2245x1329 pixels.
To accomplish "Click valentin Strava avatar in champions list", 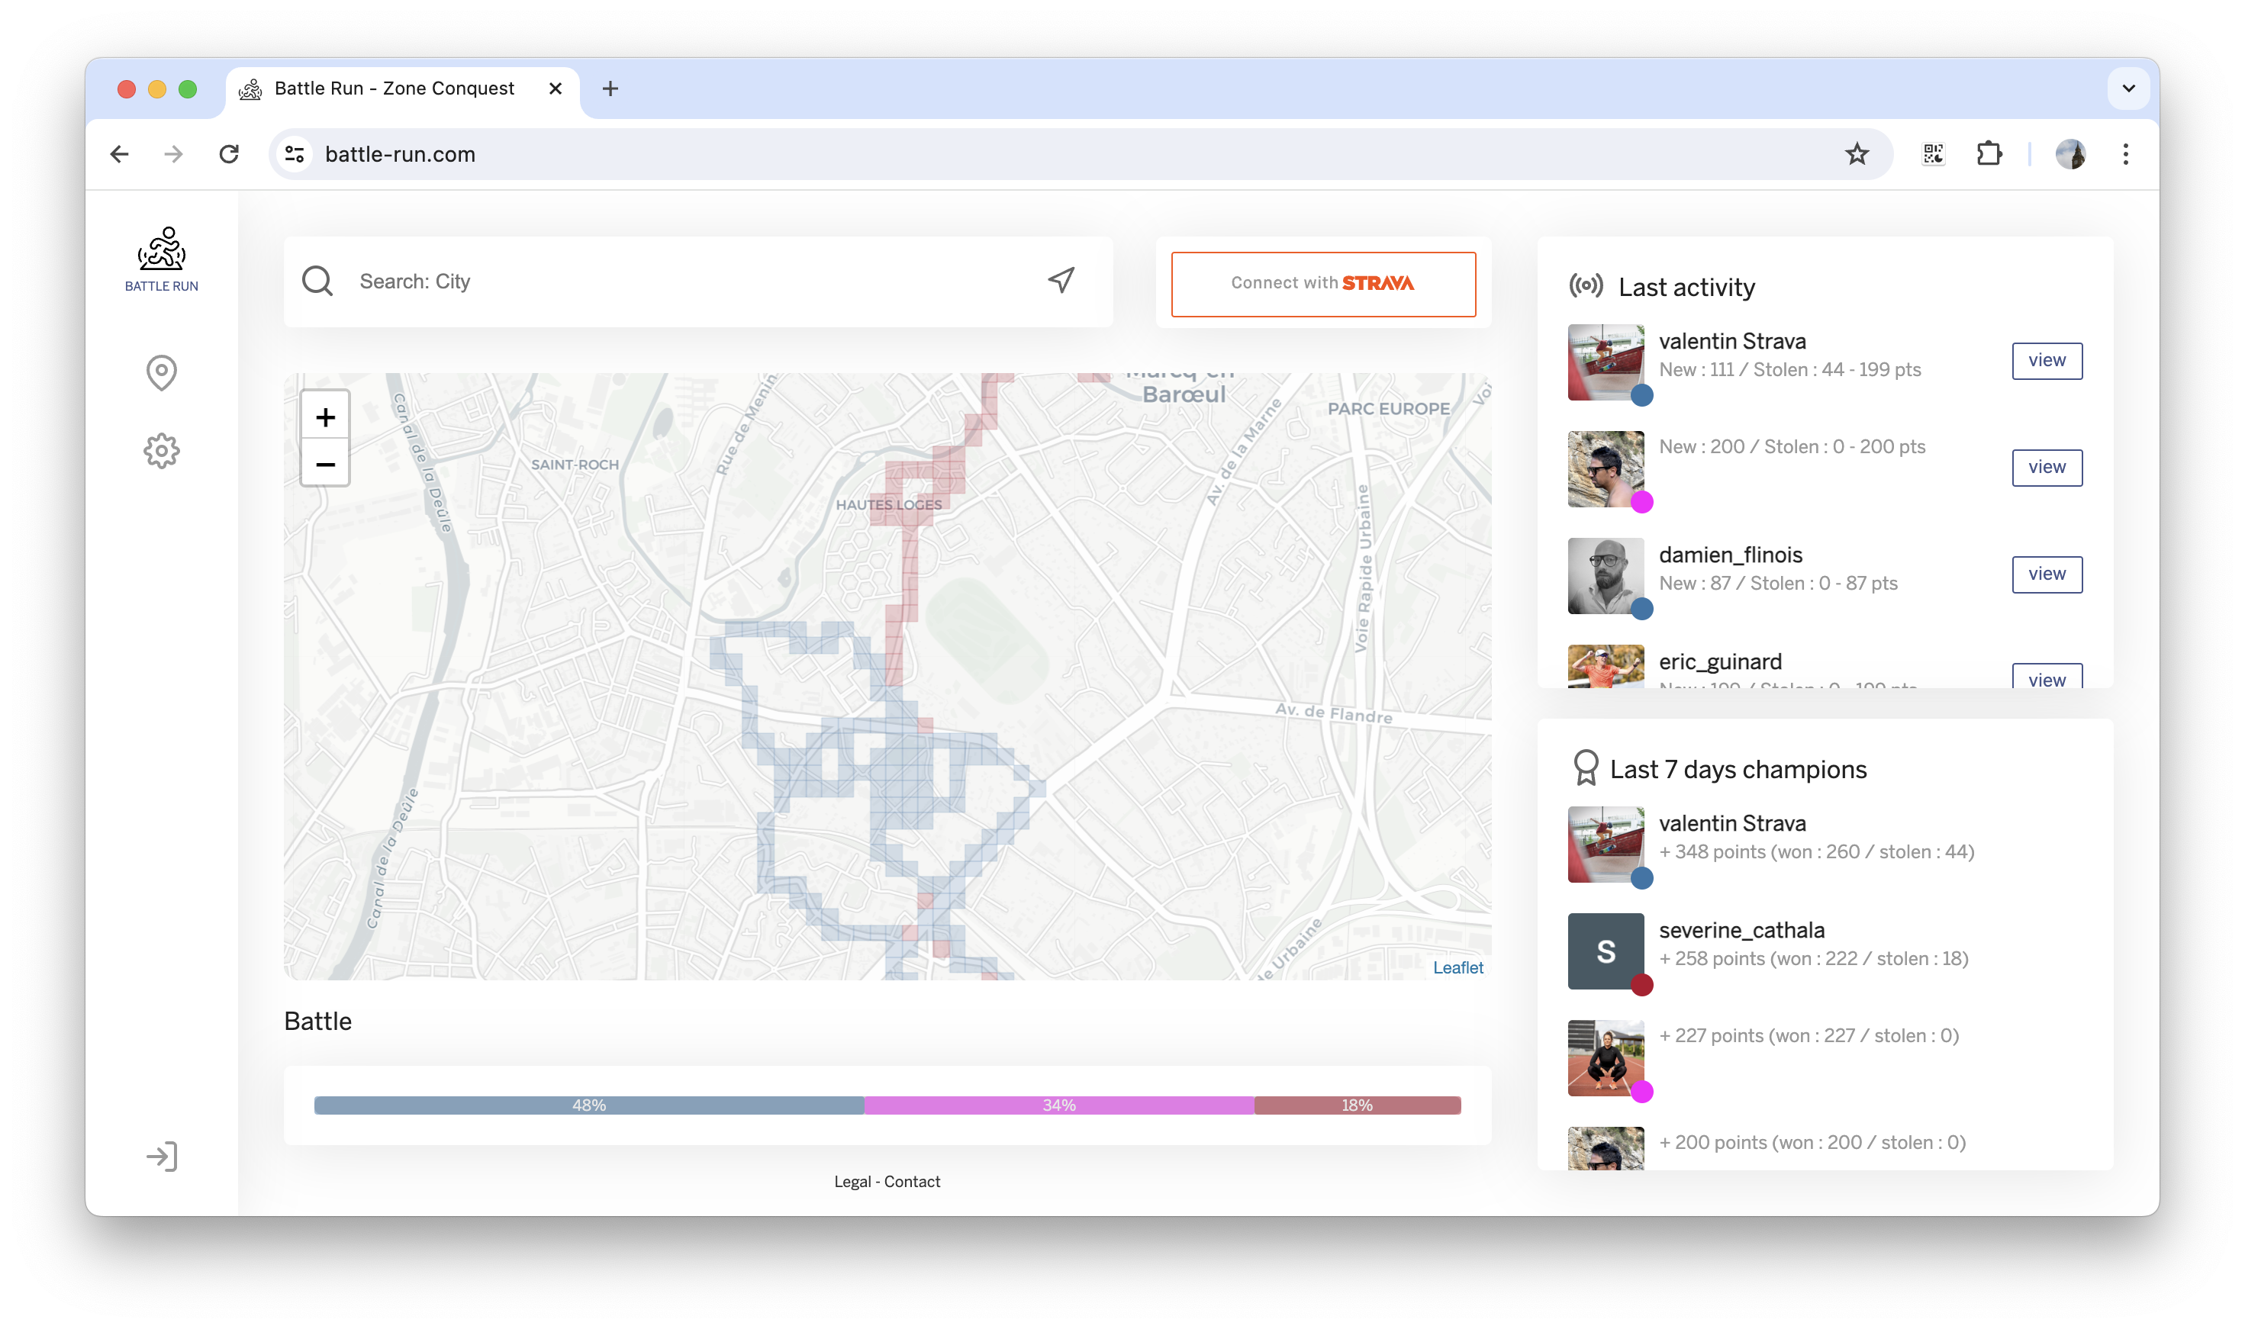I will (x=1606, y=844).
